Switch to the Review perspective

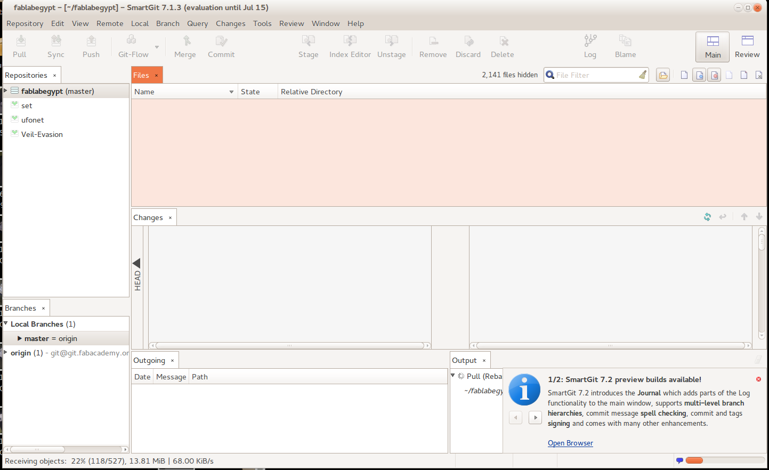(747, 47)
